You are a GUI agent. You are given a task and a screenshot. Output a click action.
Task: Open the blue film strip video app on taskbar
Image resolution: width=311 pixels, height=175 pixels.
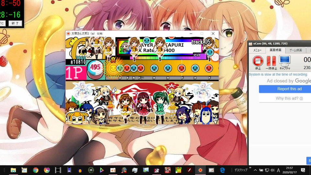[69, 170]
